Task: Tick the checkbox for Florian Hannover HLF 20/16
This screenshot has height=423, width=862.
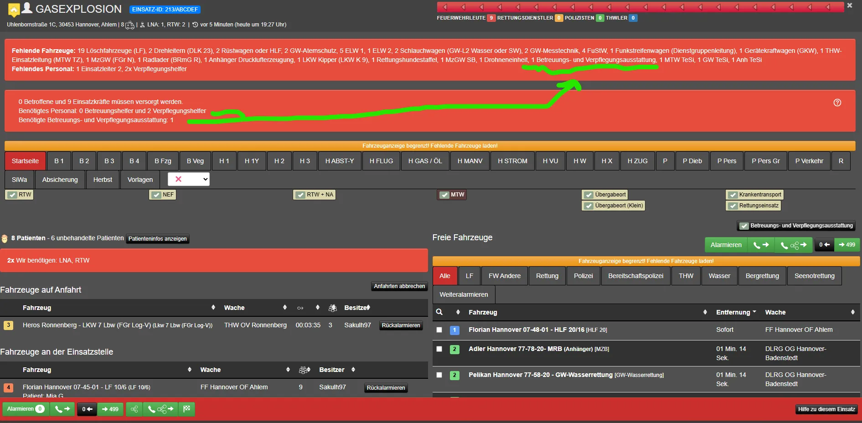Action: point(439,330)
